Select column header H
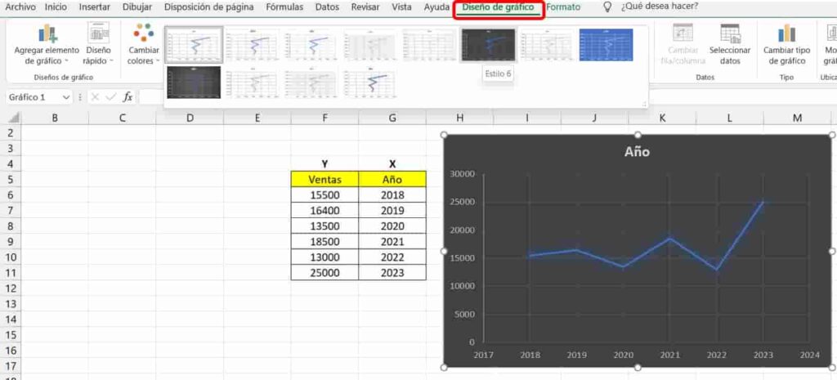This screenshot has height=380, width=837. pos(459,118)
